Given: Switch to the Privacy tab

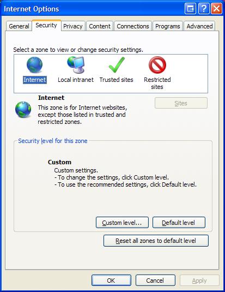Looking at the screenshot, I should point(73,26).
